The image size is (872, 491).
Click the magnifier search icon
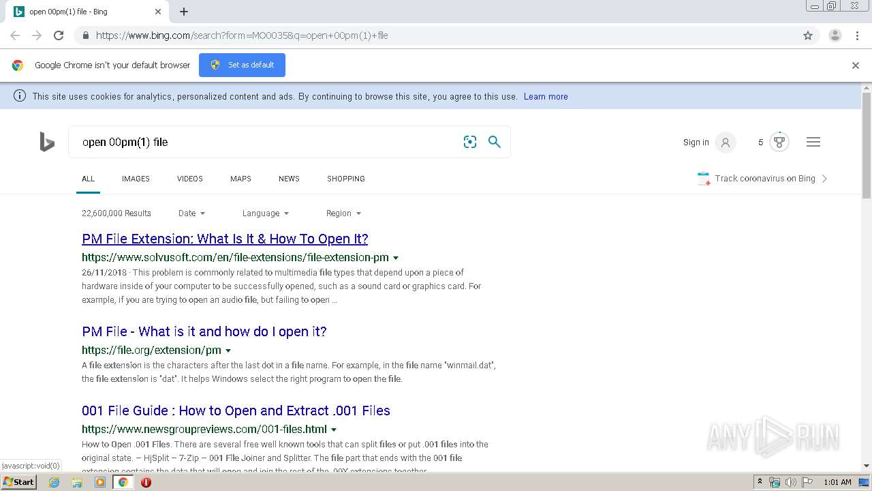click(x=495, y=142)
